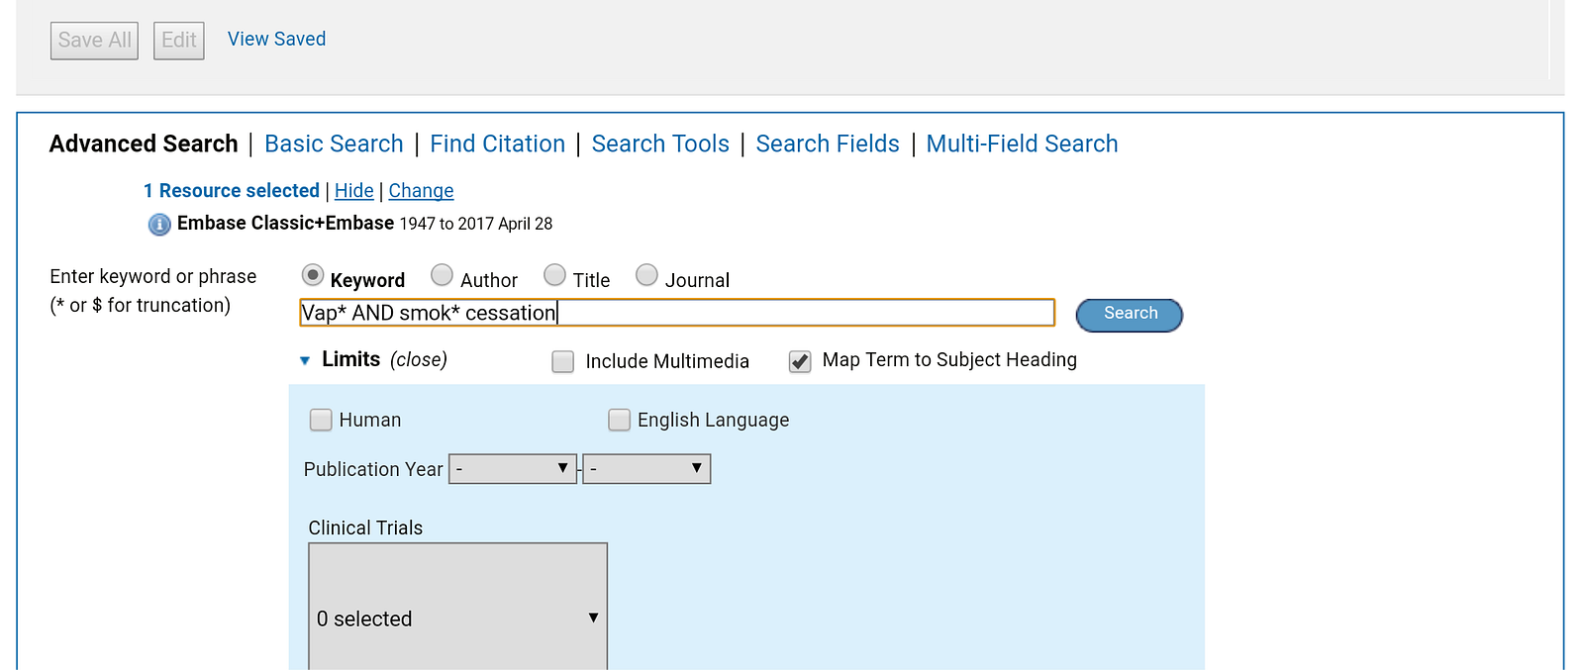Open the Publication Year start dropdown
The width and height of the screenshot is (1584, 670).
513,468
